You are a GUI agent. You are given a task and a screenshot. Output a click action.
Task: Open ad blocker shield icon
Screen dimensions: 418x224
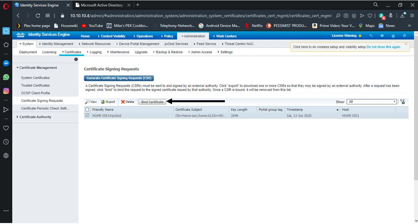coord(354,16)
